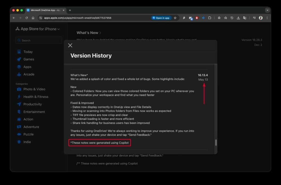Go to the Games section
Image resolution: width=281 pixels, height=185 pixels.
tap(29, 59)
